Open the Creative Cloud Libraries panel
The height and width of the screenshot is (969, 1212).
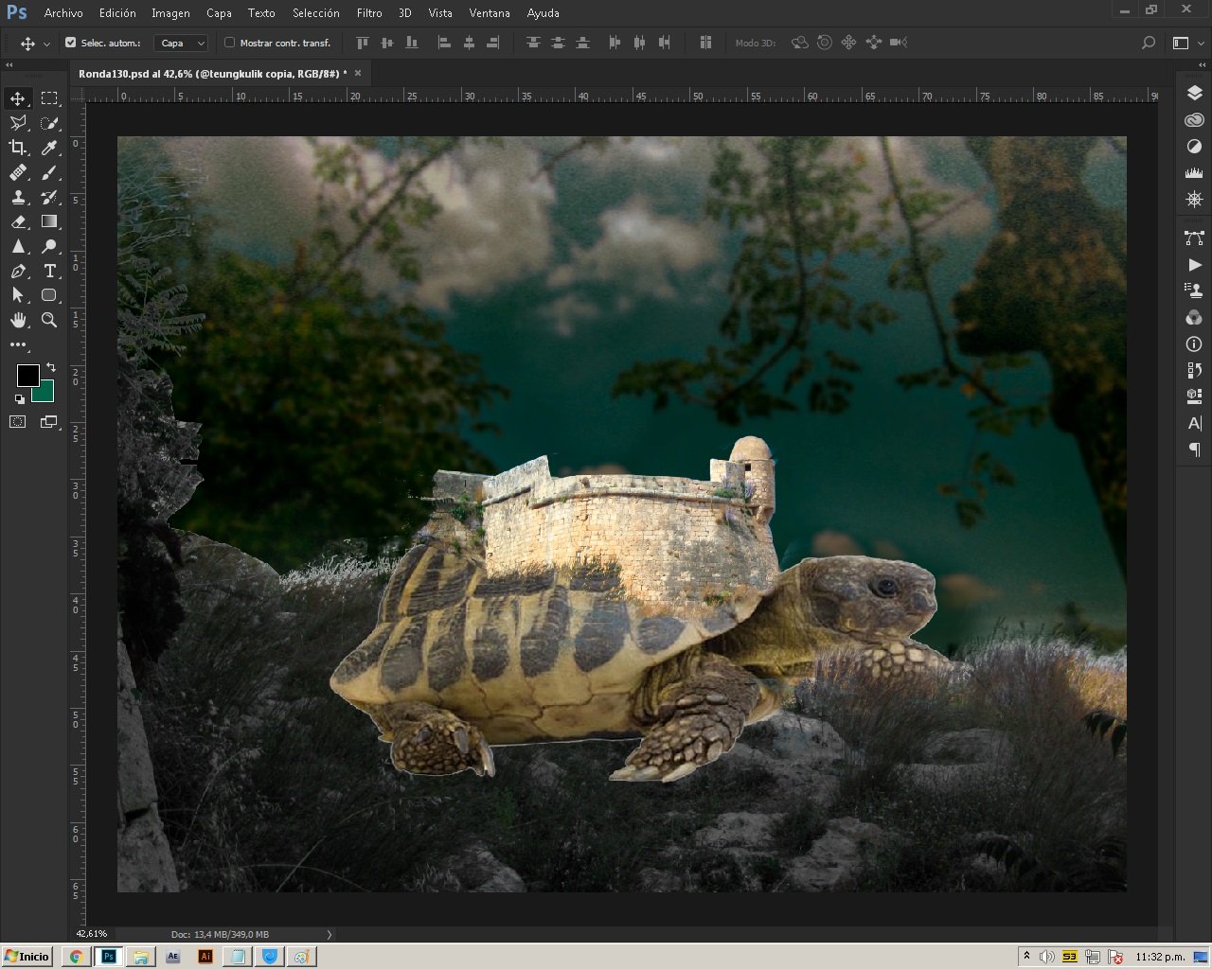coord(1194,120)
